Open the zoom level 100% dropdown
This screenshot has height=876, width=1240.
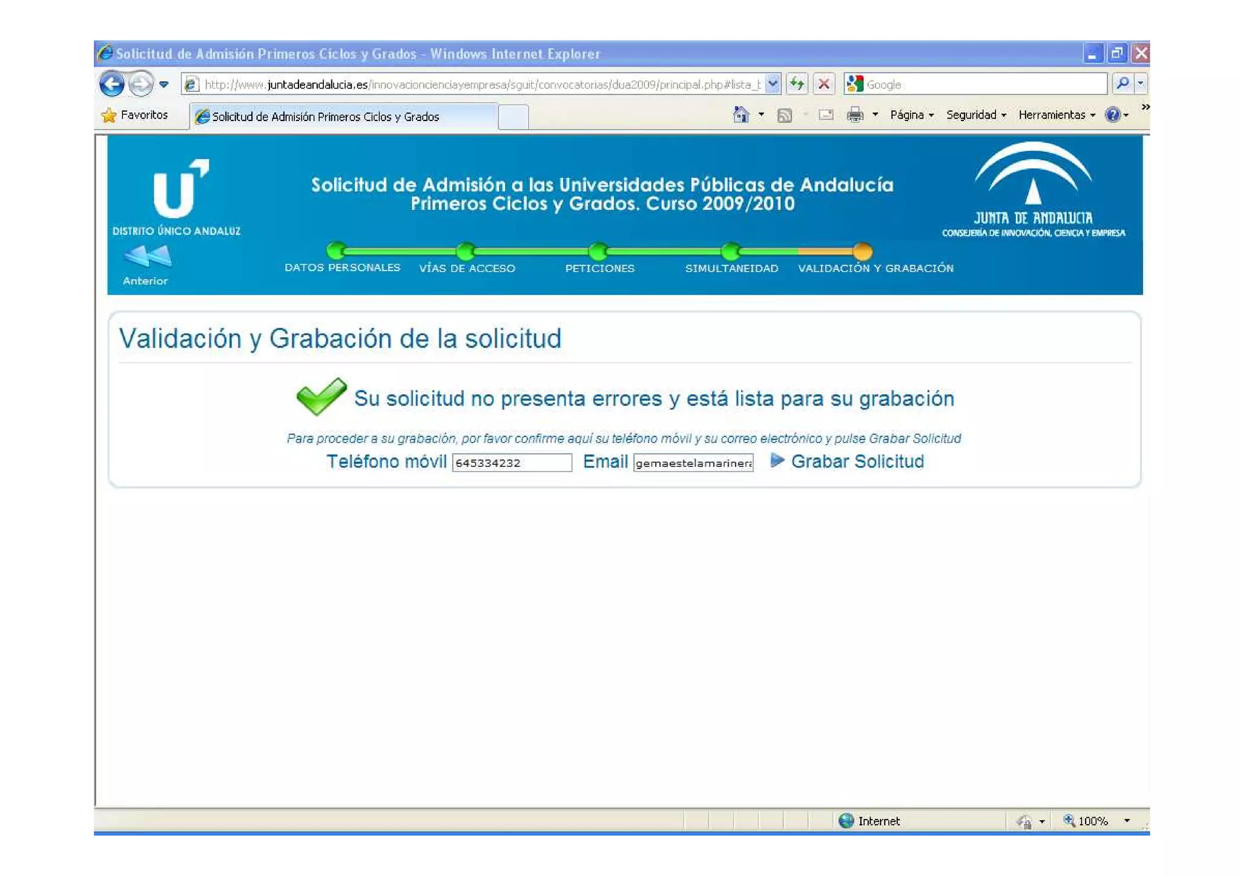pyautogui.click(x=1127, y=820)
